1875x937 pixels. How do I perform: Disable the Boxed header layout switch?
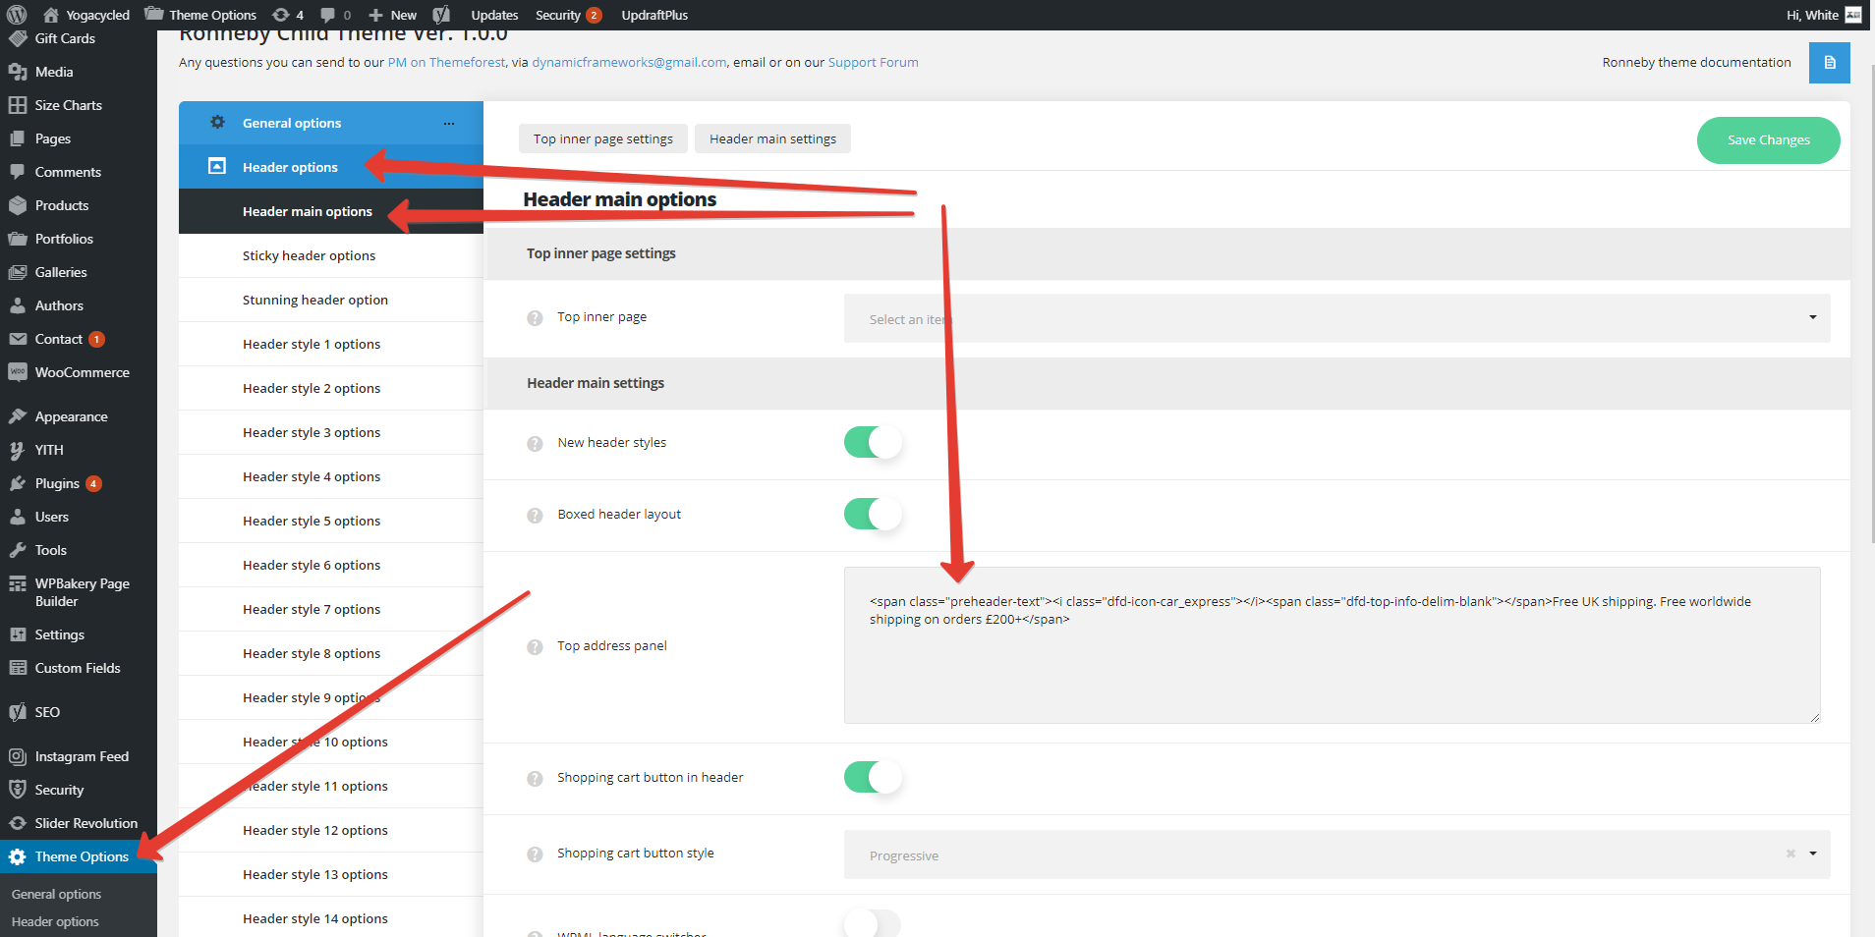(x=872, y=515)
